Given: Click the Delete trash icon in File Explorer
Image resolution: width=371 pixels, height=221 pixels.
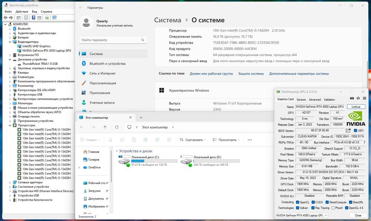Looking at the screenshot, I should (169, 140).
